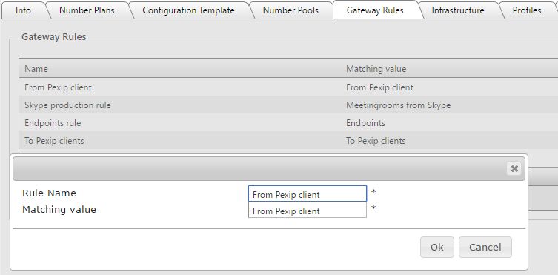Click the 'Matching value' label in the dialog
The image size is (558, 275).
point(59,210)
